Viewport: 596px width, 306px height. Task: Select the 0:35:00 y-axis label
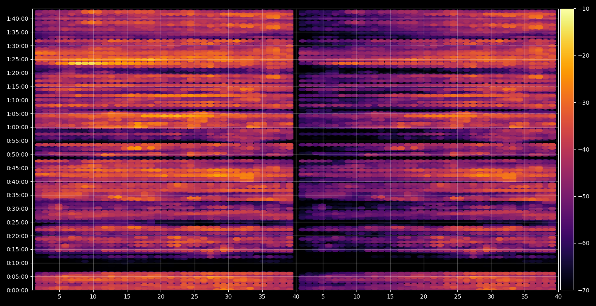17,195
